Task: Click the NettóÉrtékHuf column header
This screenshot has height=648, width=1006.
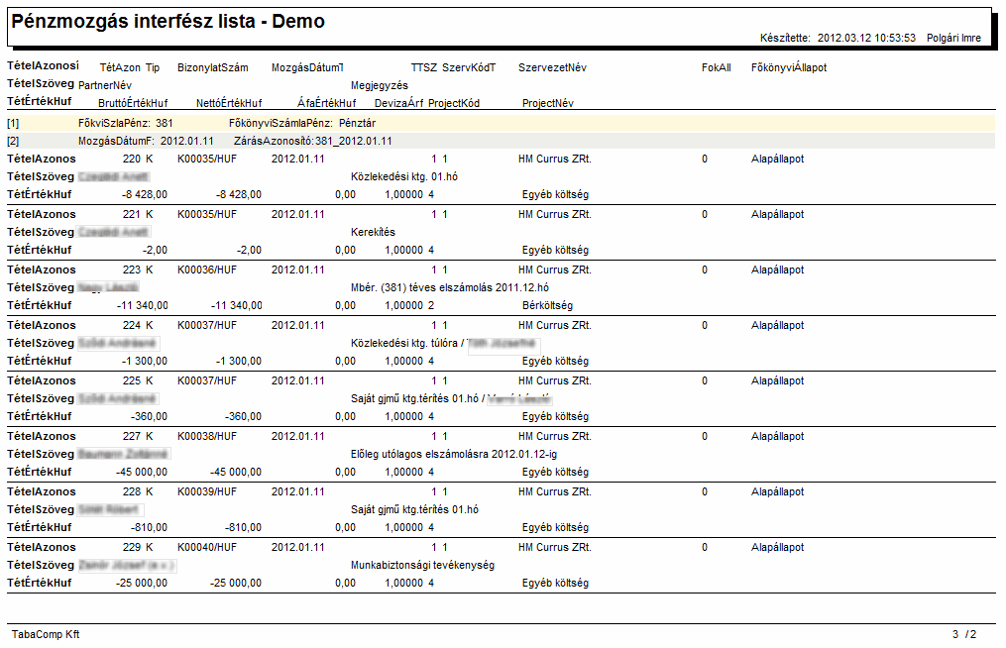Action: point(229,103)
